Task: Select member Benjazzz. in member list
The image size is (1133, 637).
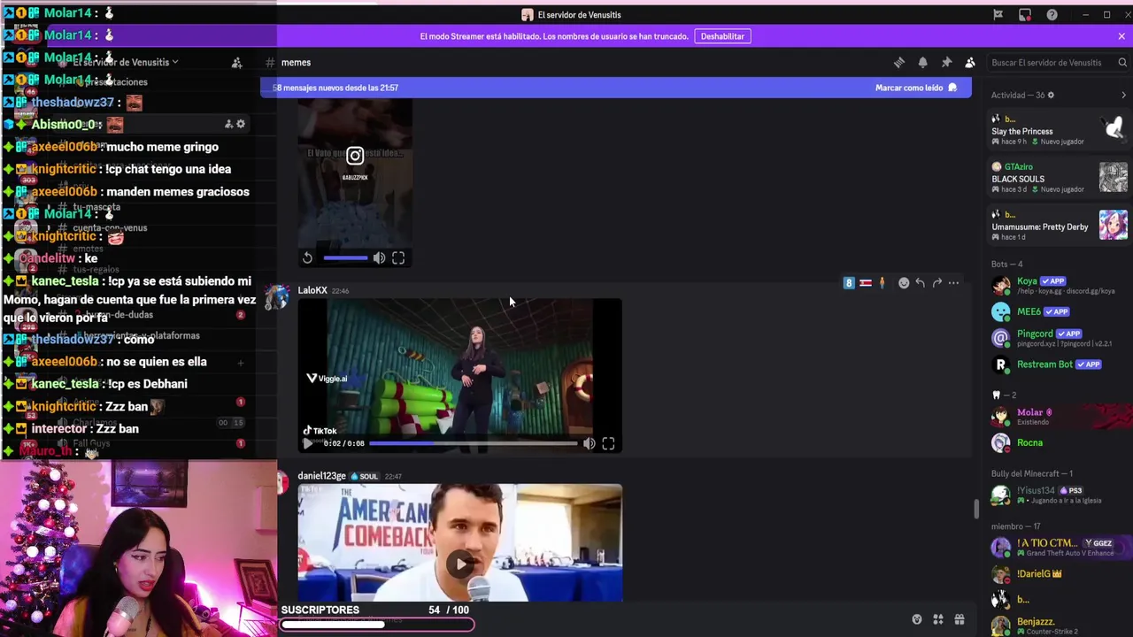Action: tap(1058, 625)
